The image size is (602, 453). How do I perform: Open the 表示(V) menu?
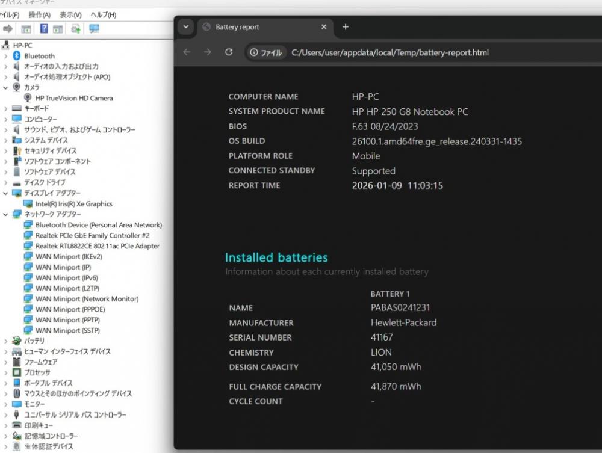click(70, 14)
